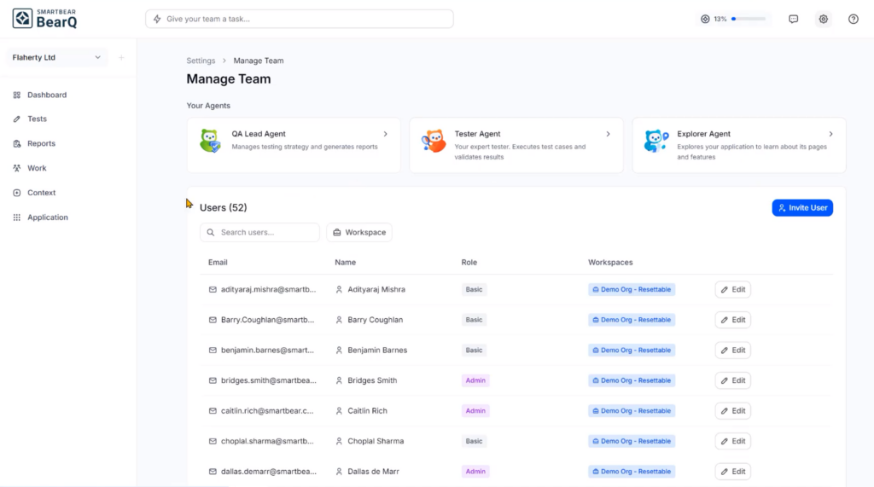The image size is (874, 487).
Task: Go to Reports in the sidebar
Action: [x=41, y=143]
